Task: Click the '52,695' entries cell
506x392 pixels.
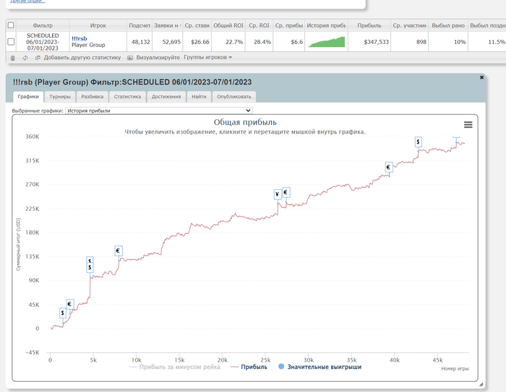Action: pyautogui.click(x=168, y=42)
